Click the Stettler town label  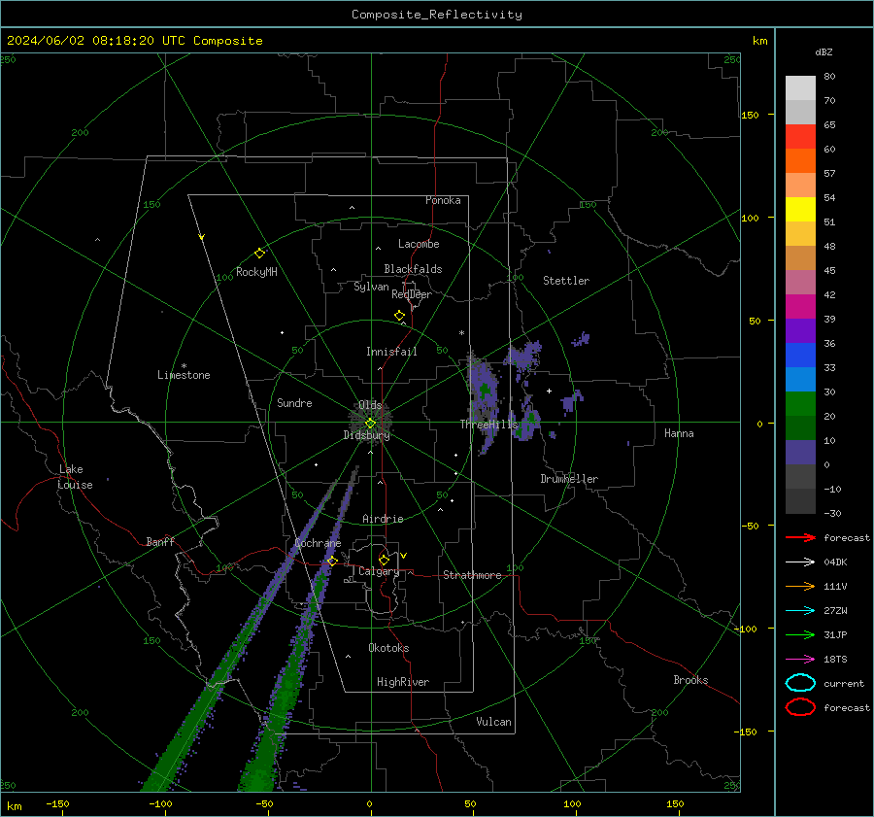pyautogui.click(x=566, y=281)
